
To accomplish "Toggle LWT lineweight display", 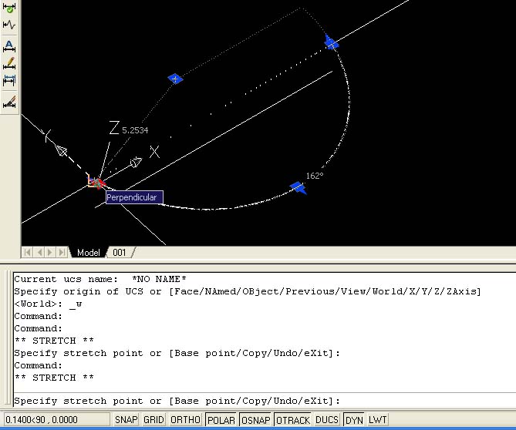I will click(377, 420).
